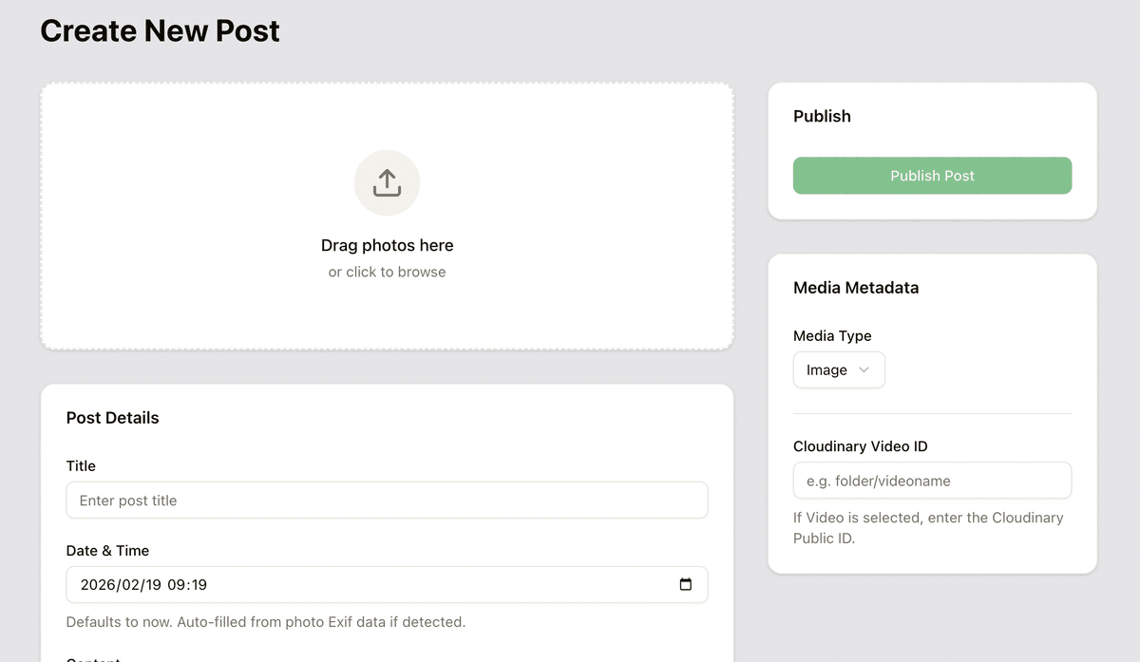Select the year 2026 in date field
Image resolution: width=1140 pixels, height=662 pixels.
[x=98, y=585]
